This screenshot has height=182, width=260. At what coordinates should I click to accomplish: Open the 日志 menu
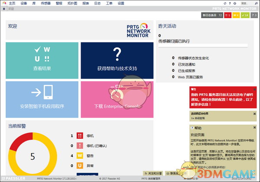(x=97, y=3)
